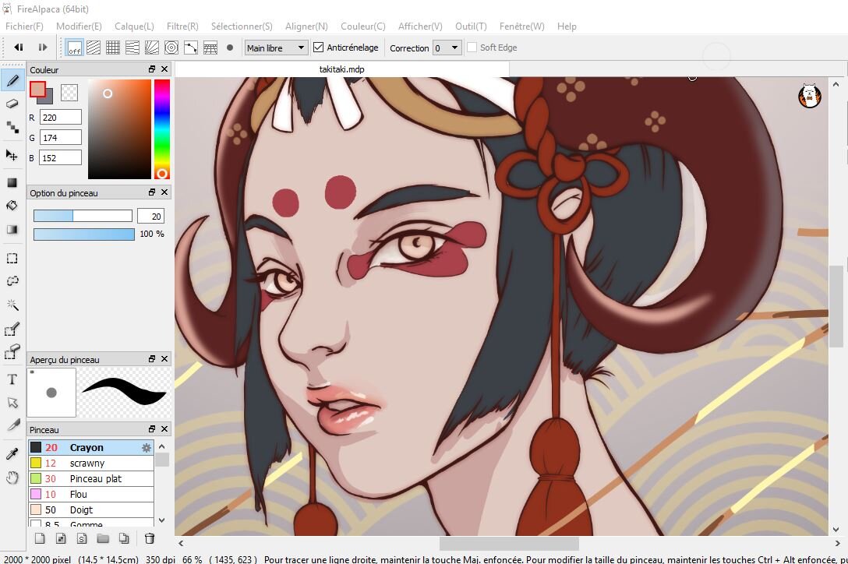Select the Eyedropper tool
This screenshot has width=848, height=564.
click(12, 454)
